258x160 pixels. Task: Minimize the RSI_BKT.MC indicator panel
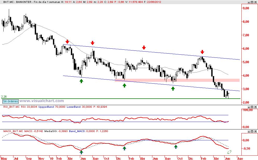249,107
